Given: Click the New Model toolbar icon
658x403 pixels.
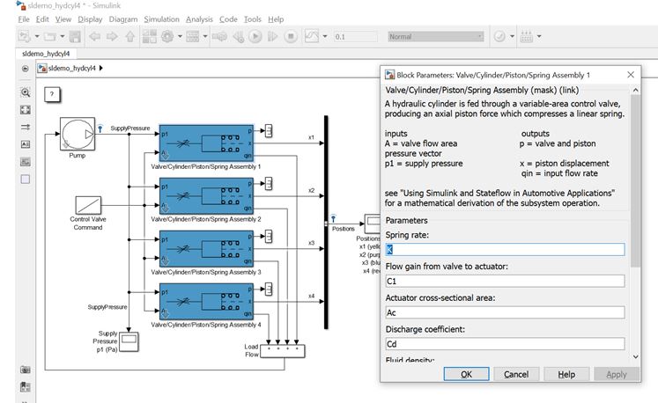Looking at the screenshot, I should click(24, 36).
